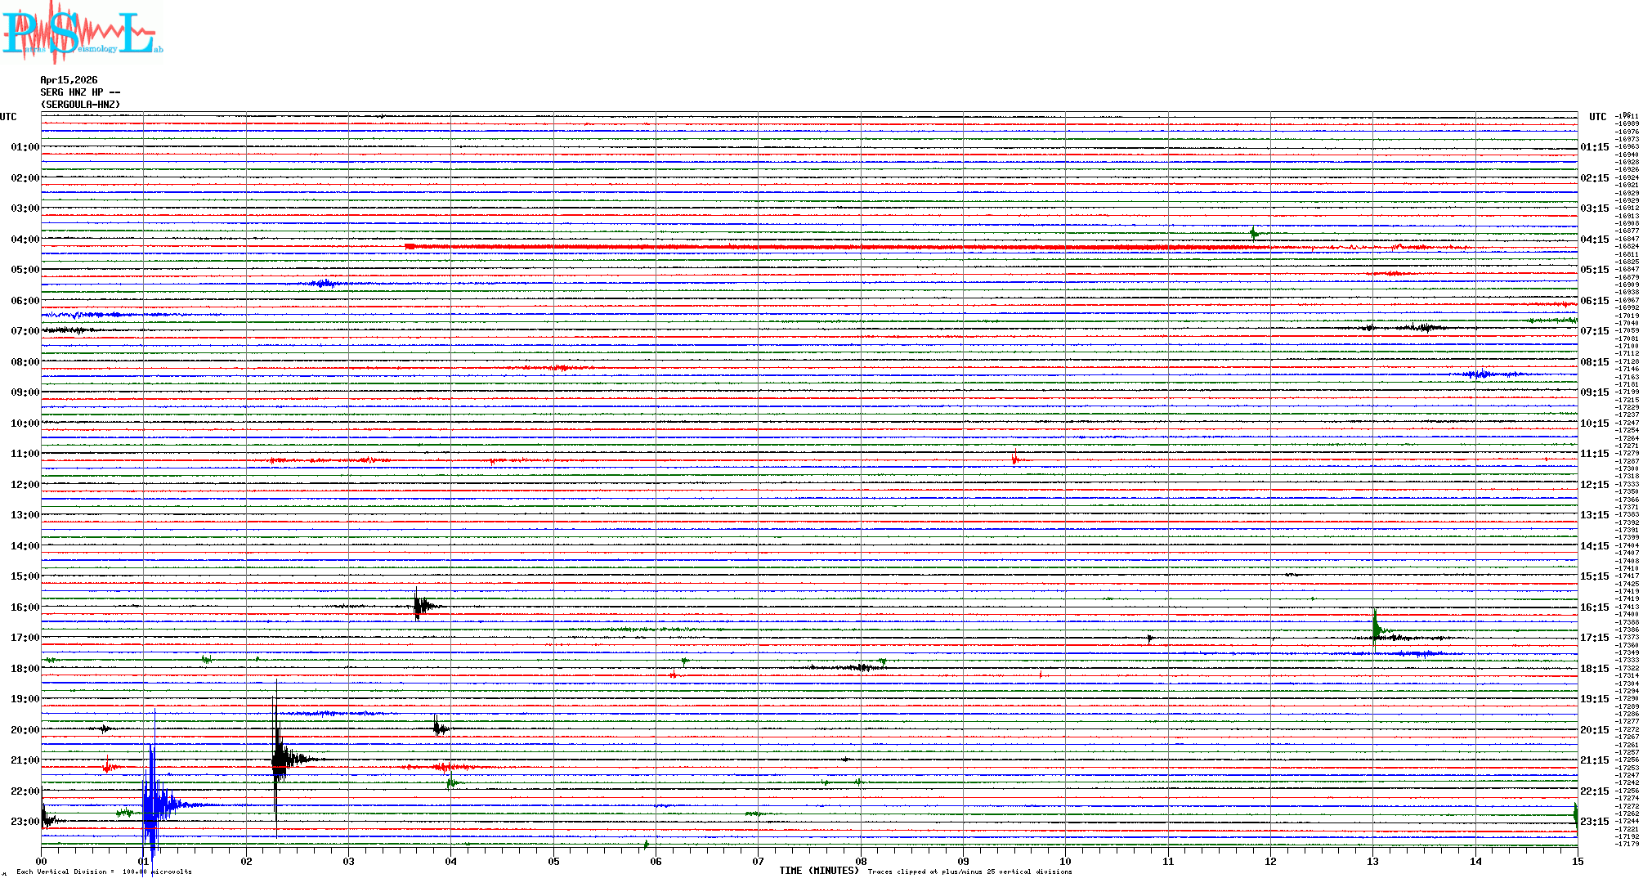
Task: Select the 21:15 label on right axis
Action: [x=1594, y=760]
